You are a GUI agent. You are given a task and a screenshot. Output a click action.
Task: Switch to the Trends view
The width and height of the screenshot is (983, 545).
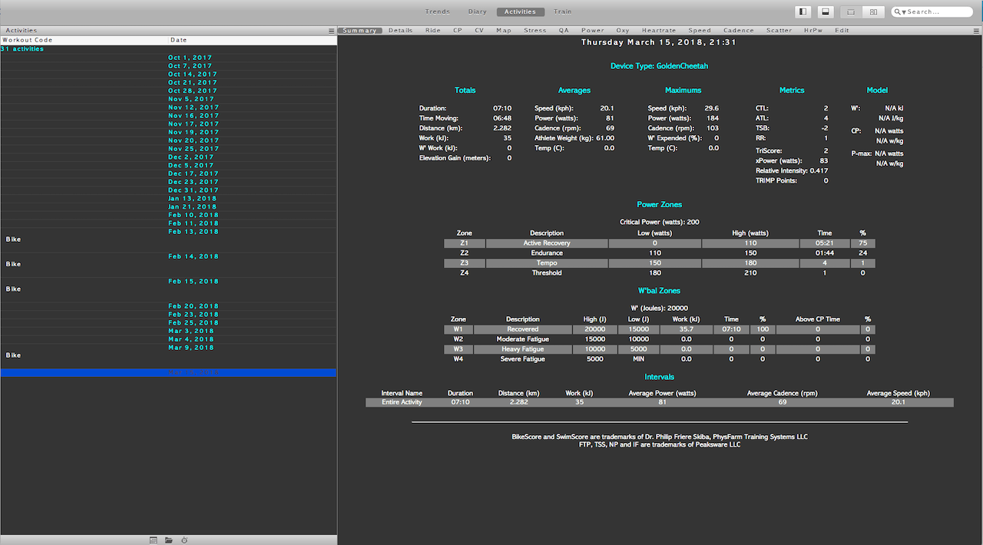click(438, 12)
